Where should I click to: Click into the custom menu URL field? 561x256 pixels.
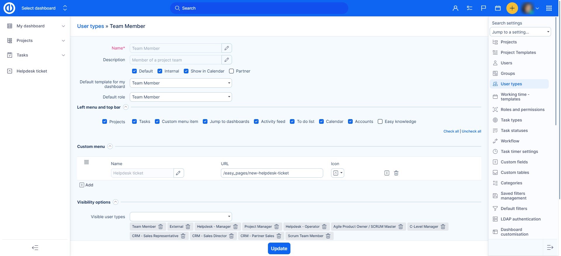[272, 173]
